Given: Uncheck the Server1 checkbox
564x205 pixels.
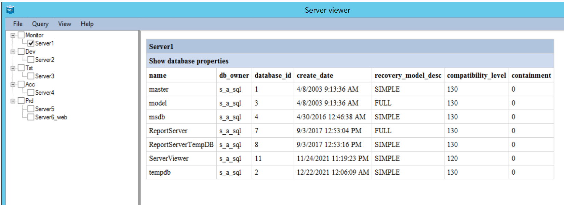Looking at the screenshot, I should [x=31, y=43].
